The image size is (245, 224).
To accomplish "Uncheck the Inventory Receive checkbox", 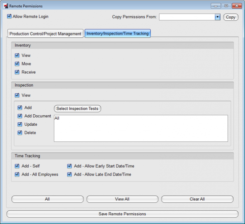I will [x=17, y=72].
